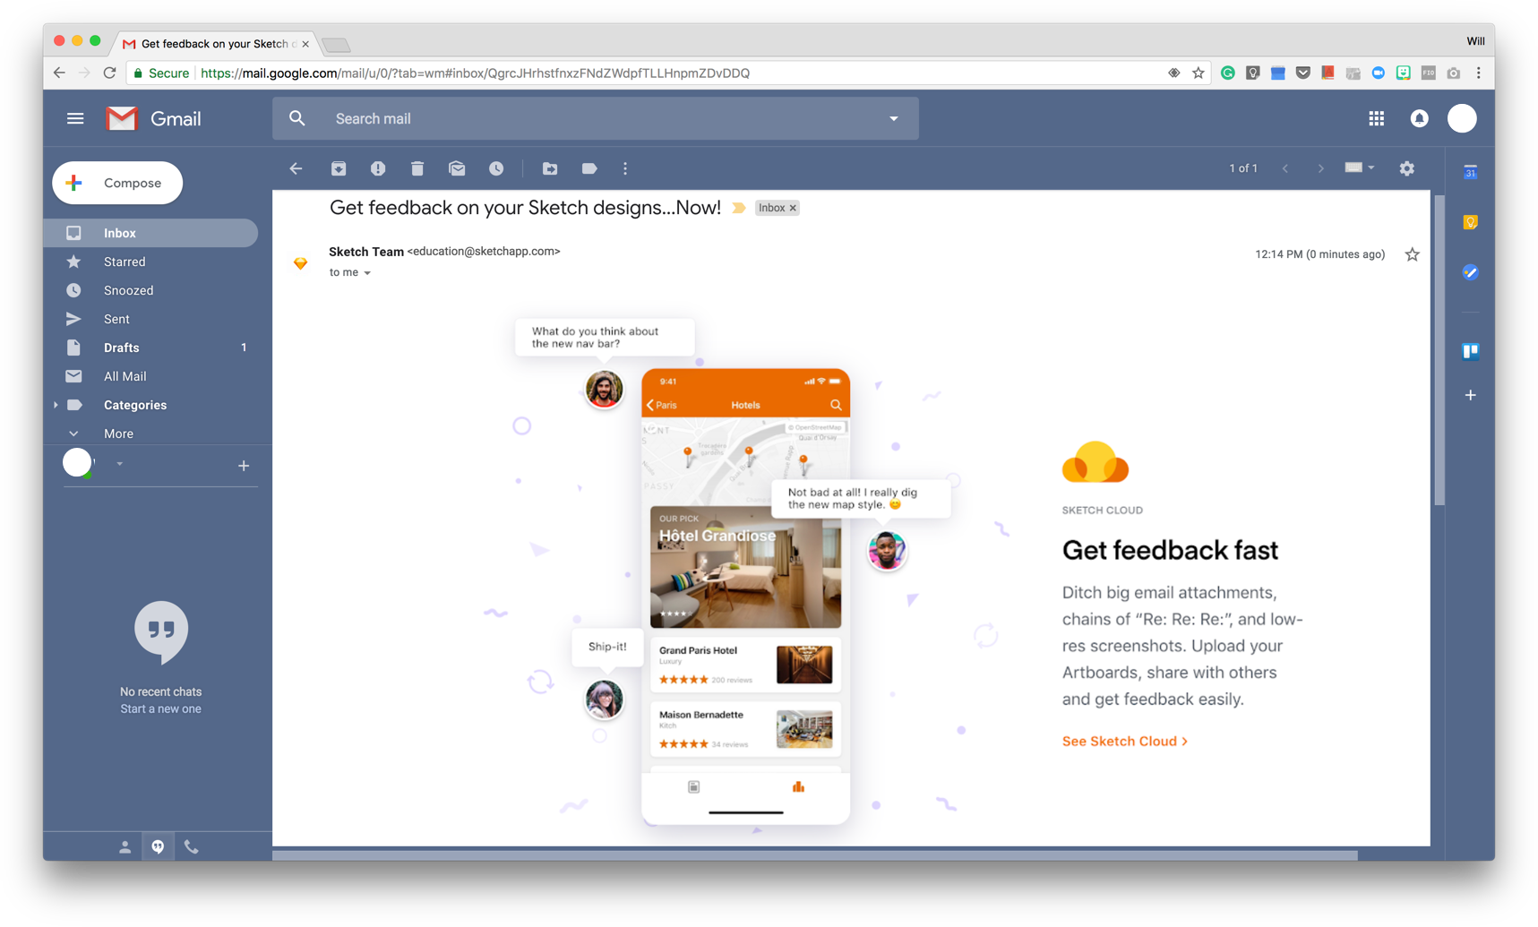The width and height of the screenshot is (1538, 927).
Task: Report this email as spam
Action: coord(378,168)
